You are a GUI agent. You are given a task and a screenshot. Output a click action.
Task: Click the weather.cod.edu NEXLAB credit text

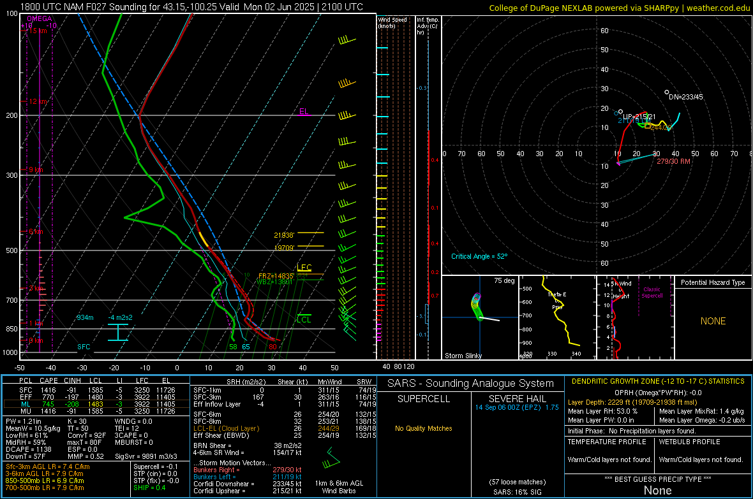coord(619,8)
